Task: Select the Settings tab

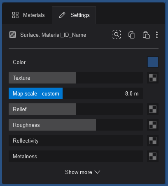Action: tap(74, 15)
